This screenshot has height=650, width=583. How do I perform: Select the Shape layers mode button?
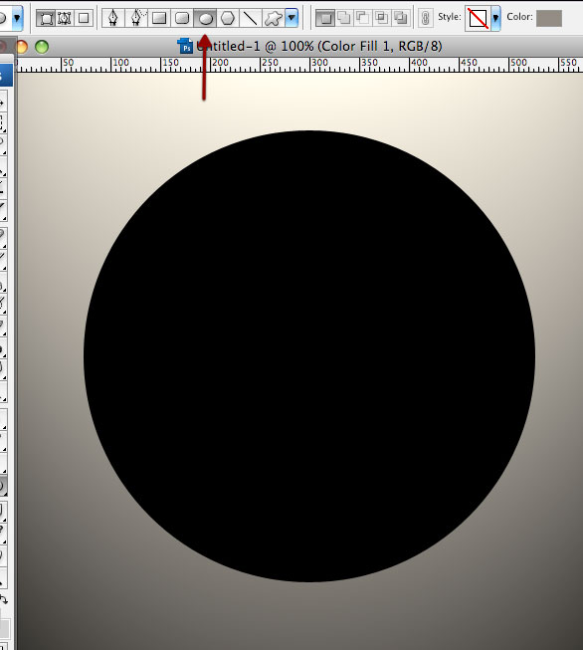click(x=46, y=18)
